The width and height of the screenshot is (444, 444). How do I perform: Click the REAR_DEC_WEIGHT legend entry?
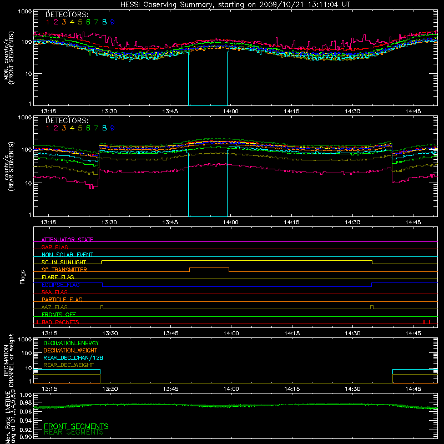click(x=68, y=365)
